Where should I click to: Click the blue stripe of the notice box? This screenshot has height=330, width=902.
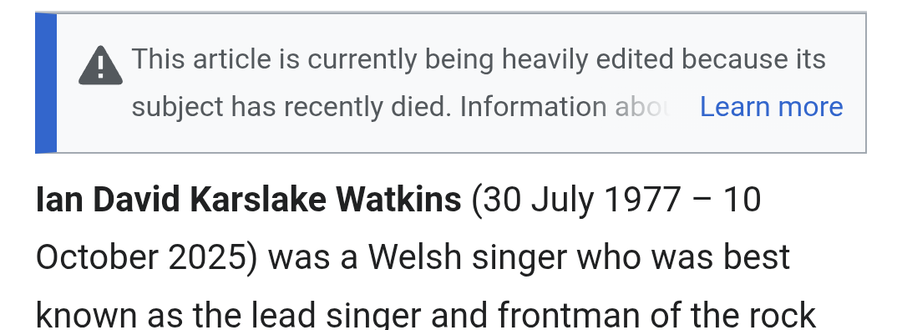tap(46, 83)
